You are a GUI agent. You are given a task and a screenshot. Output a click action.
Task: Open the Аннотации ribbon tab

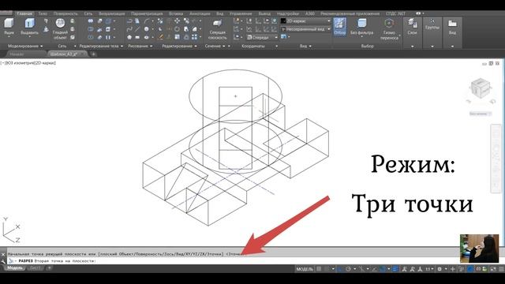point(200,13)
